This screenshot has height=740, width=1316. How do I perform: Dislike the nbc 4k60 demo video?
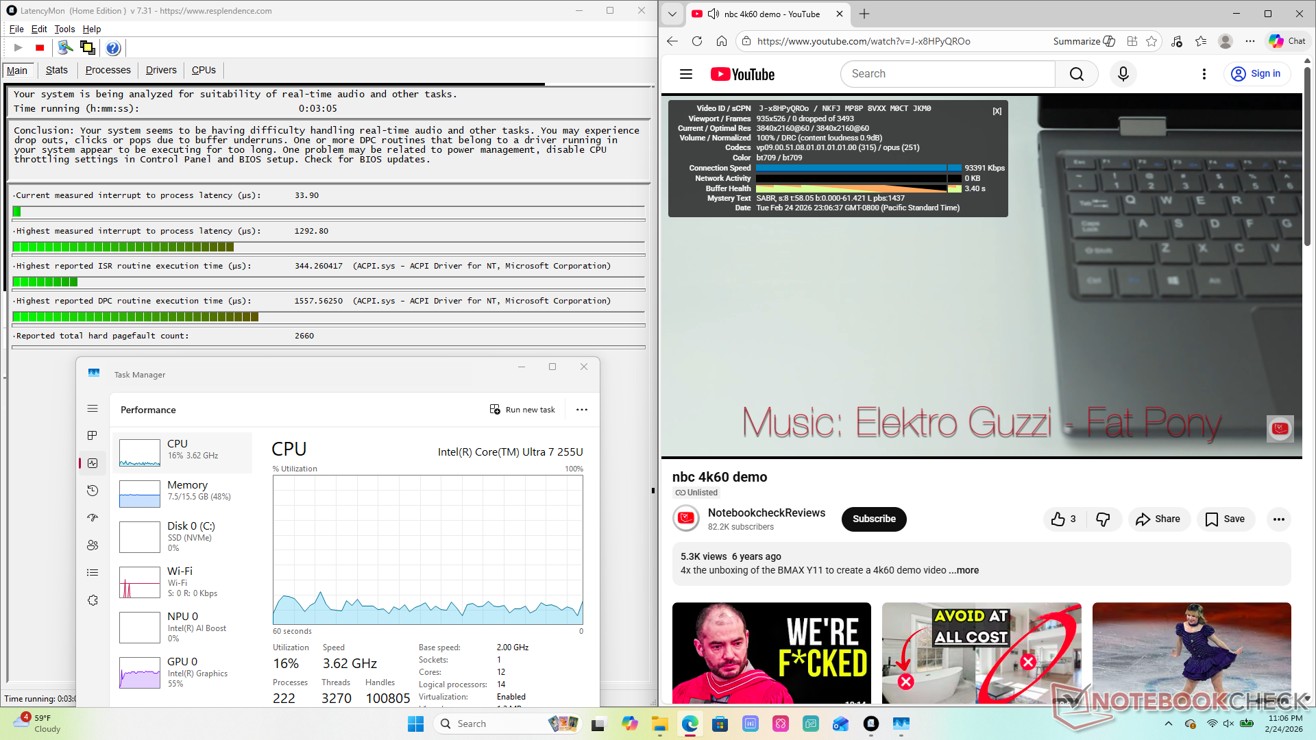[1103, 519]
